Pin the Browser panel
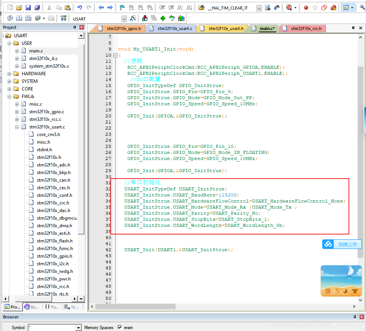 [x=355, y=317]
